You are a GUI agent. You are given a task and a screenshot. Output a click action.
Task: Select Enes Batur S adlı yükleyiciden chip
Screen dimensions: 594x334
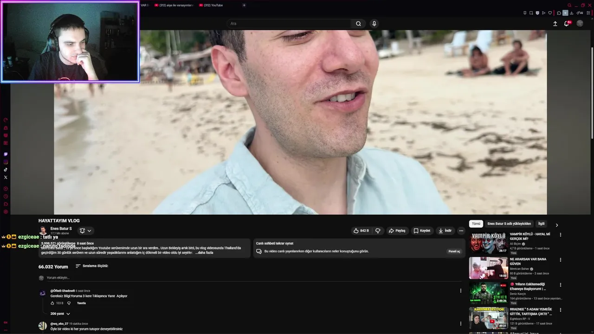(x=509, y=224)
